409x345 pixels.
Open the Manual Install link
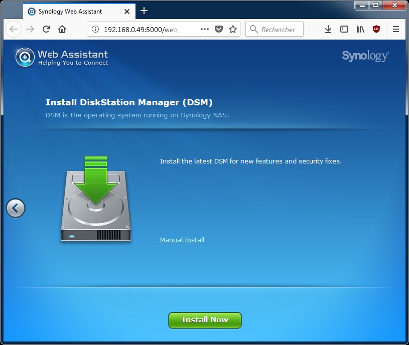pyautogui.click(x=182, y=240)
